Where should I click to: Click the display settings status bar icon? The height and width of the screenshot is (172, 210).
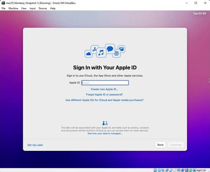[179, 170]
